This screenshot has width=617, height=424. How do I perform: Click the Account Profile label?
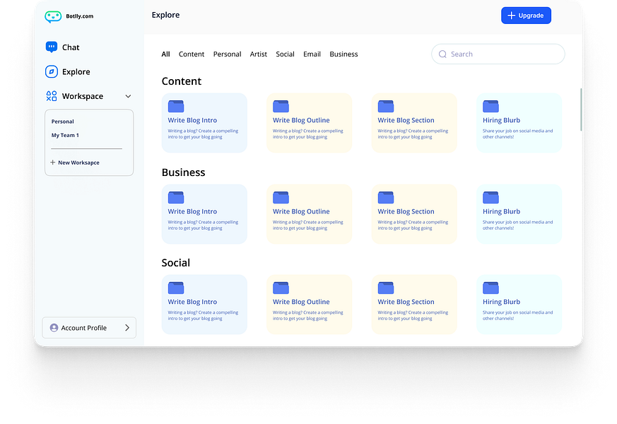[84, 328]
